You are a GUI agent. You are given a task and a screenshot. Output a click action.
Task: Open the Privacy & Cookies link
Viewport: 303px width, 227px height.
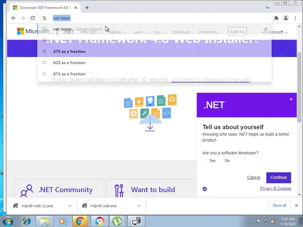pos(275,188)
